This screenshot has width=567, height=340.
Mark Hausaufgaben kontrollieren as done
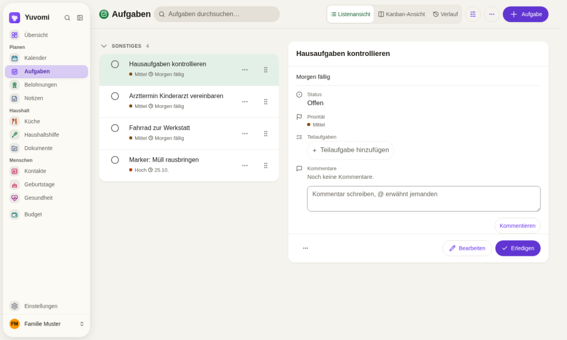(115, 64)
